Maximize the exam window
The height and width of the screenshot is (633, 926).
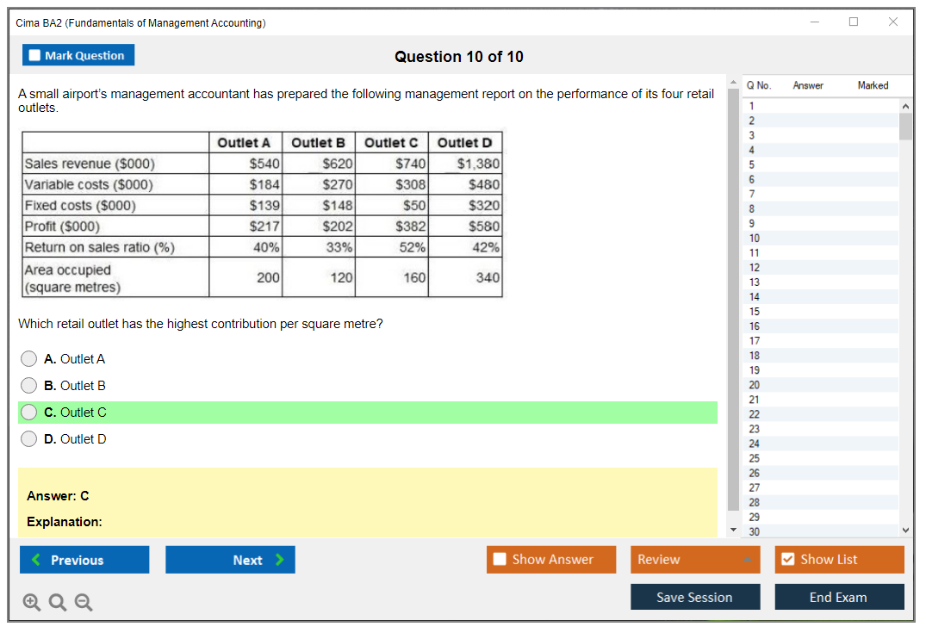854,22
